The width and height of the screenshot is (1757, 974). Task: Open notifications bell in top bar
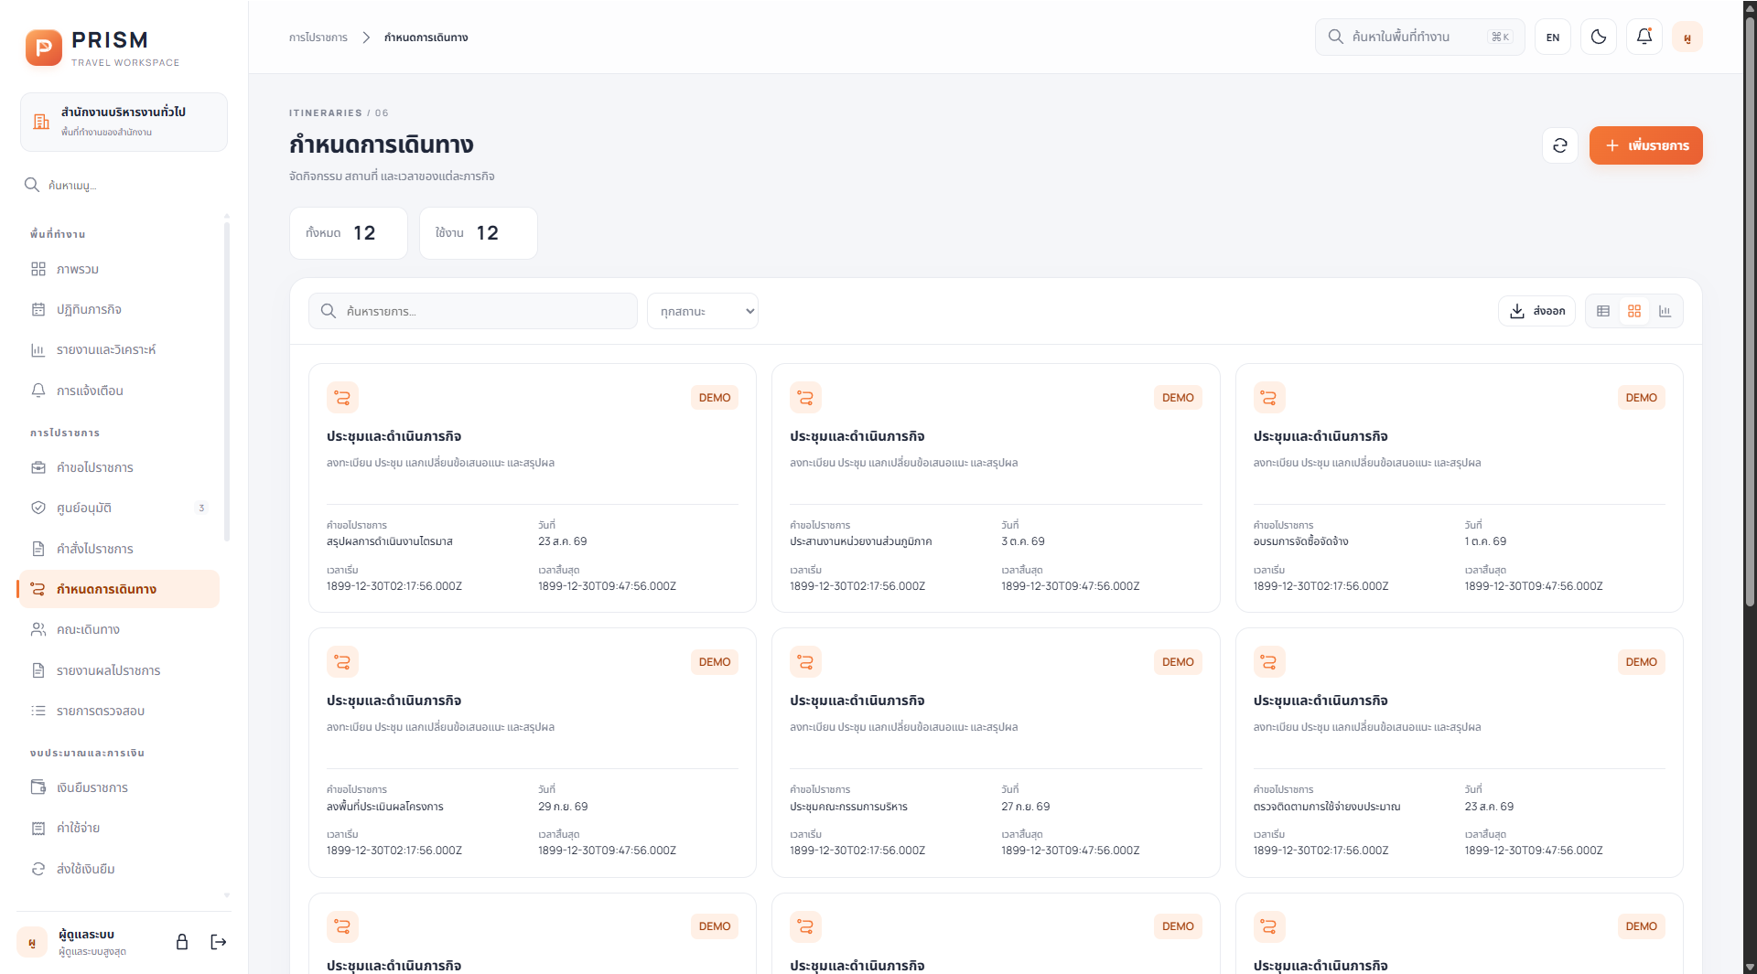pyautogui.click(x=1644, y=37)
